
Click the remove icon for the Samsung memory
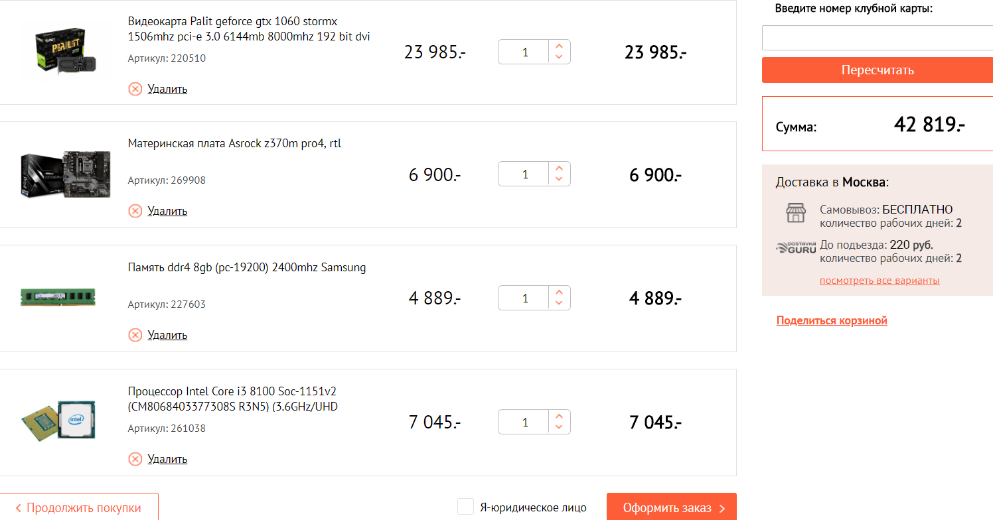tap(135, 335)
